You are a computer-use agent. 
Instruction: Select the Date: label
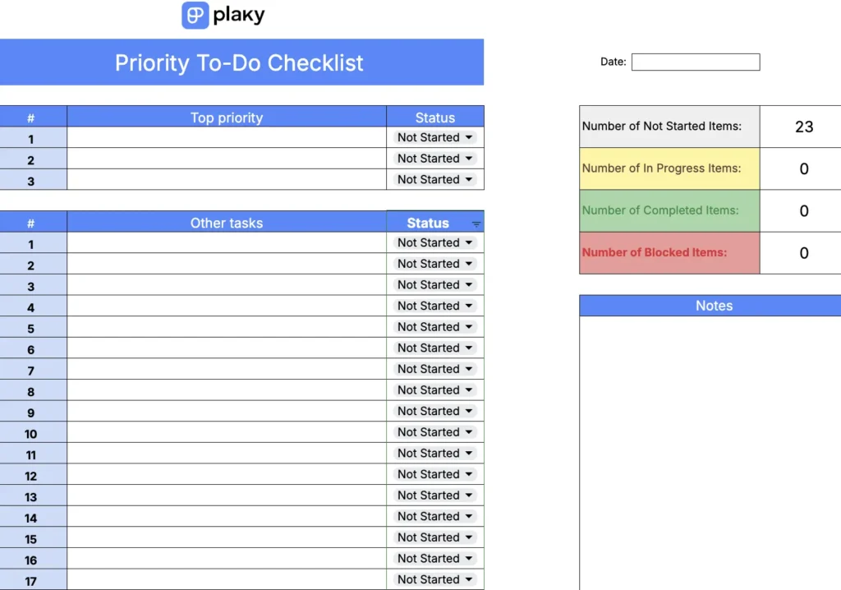613,62
